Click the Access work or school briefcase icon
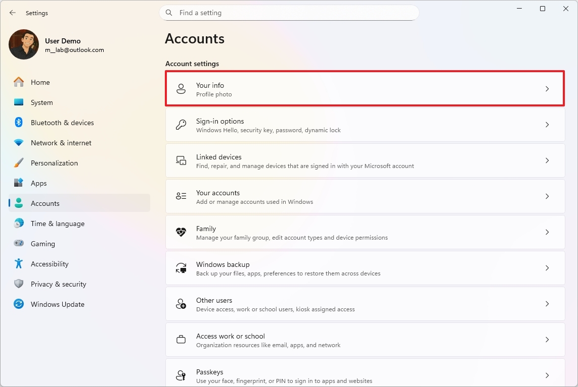The height and width of the screenshot is (387, 578). tap(181, 340)
